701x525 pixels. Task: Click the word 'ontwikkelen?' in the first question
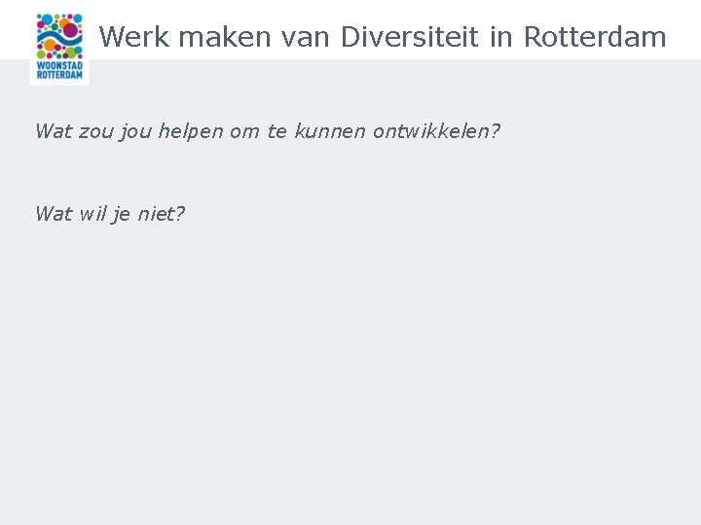tap(436, 131)
